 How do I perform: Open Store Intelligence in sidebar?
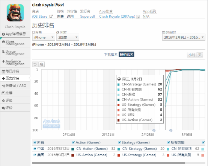coord(15,43)
